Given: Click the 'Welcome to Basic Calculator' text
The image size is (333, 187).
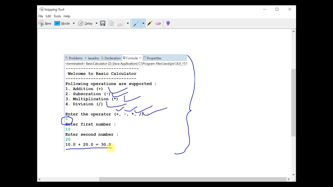Looking at the screenshot, I should click(x=102, y=74).
